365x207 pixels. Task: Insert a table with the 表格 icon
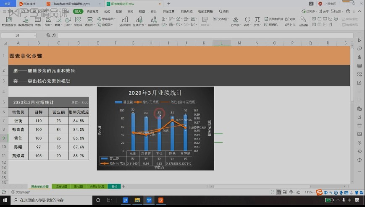[x=38, y=22]
